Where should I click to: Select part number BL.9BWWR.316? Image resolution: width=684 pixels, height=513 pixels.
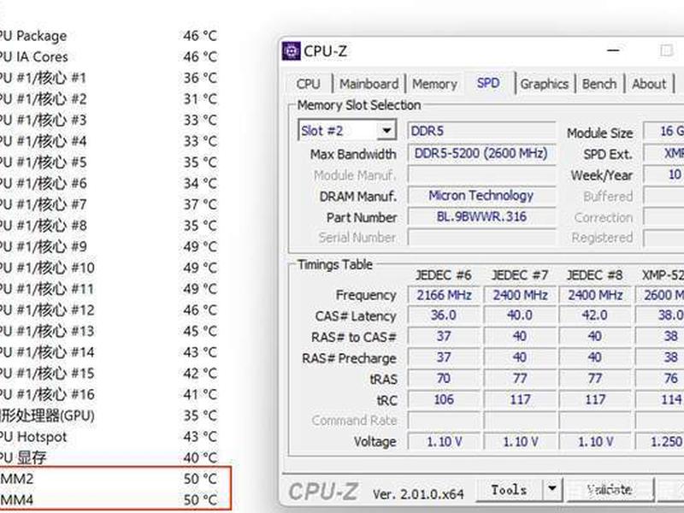(481, 217)
